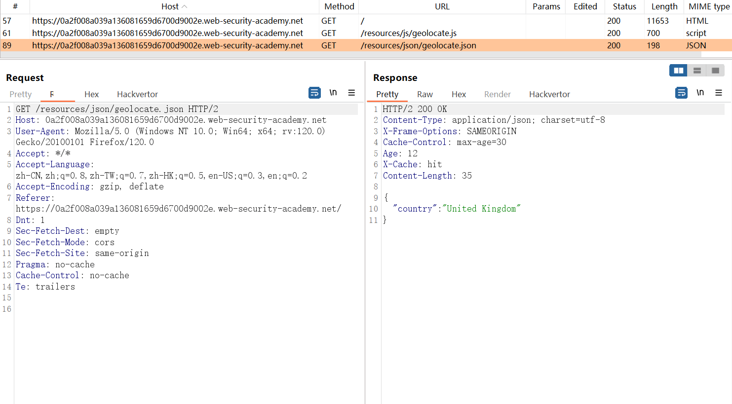732x404 pixels.
Task: Click the history table horizontal scrollbar
Action: (x=346, y=55)
